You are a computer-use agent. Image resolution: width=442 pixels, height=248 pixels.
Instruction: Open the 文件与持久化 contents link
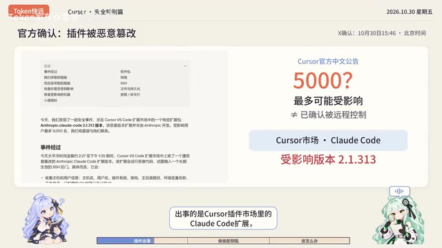point(131,89)
